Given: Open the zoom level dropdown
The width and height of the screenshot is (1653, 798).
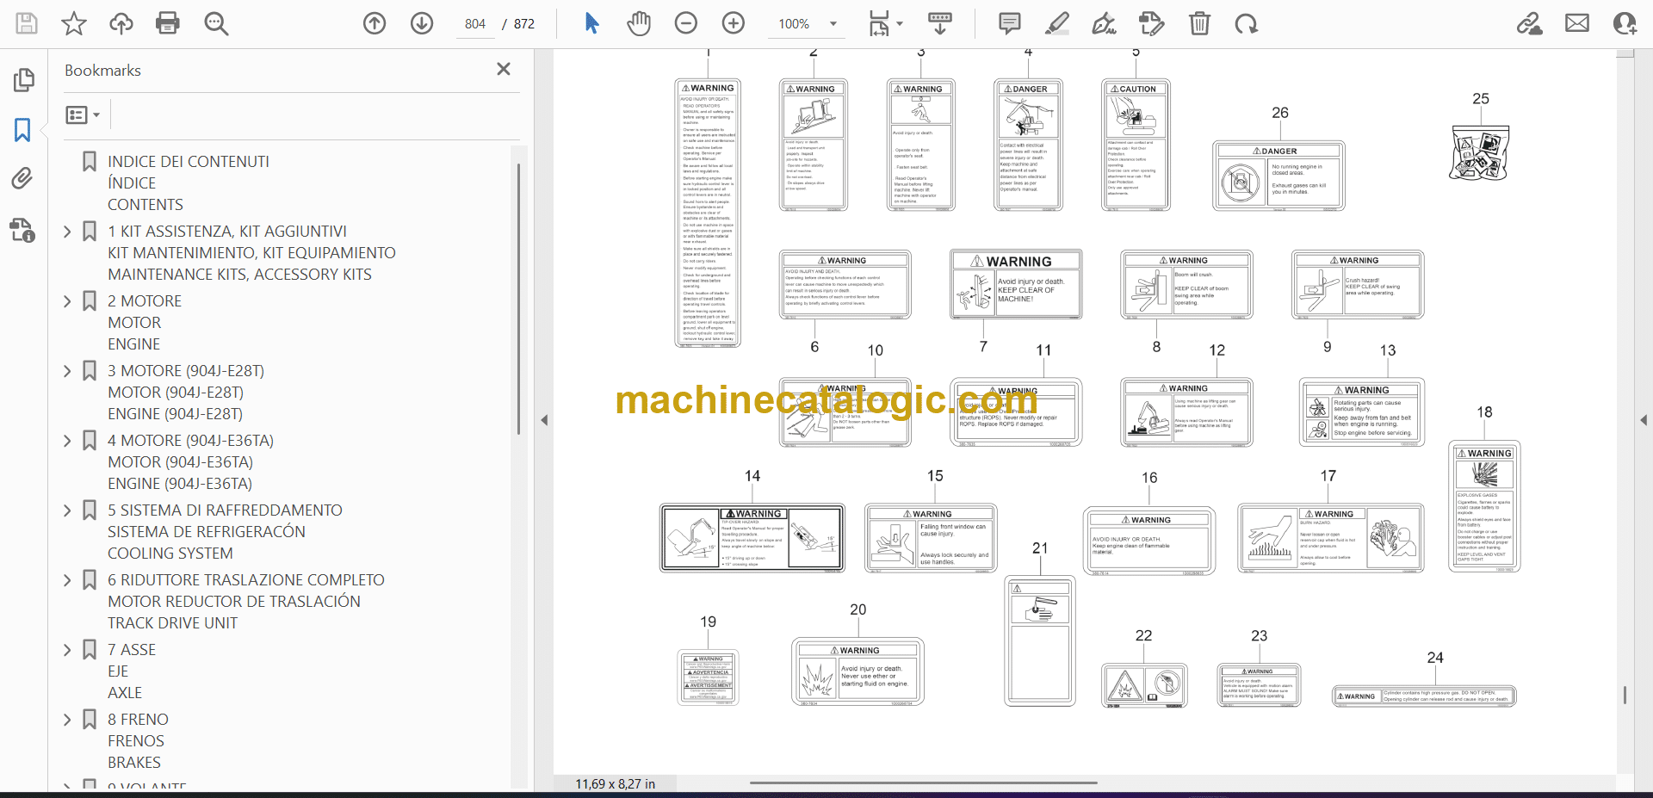Looking at the screenshot, I should coord(833,24).
